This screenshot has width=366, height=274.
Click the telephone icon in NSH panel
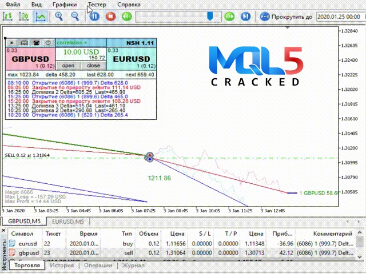click(36, 43)
